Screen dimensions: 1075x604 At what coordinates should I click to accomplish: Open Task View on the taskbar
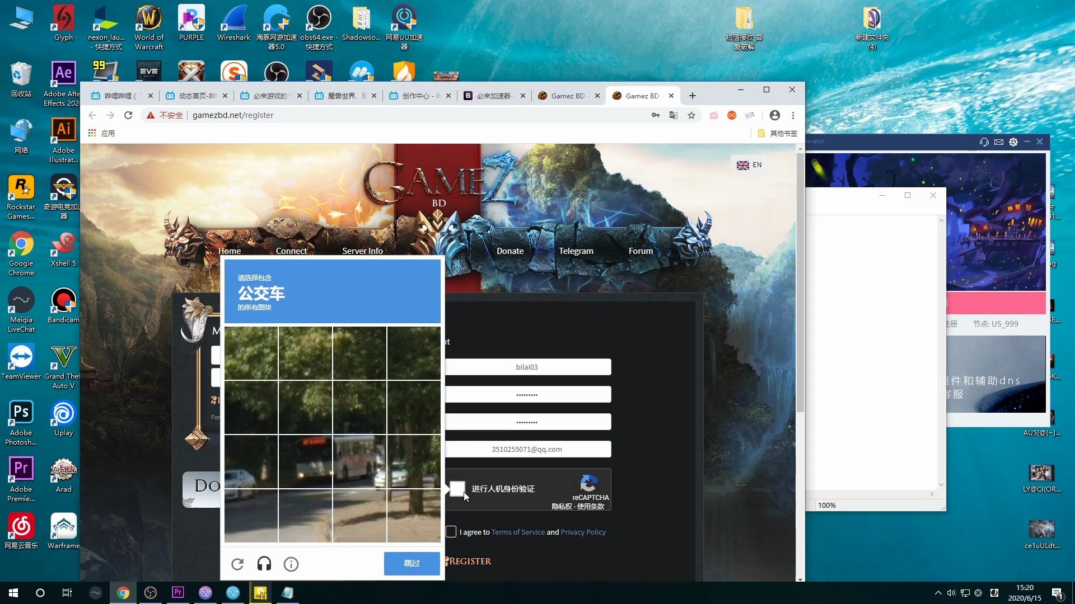[x=67, y=593]
